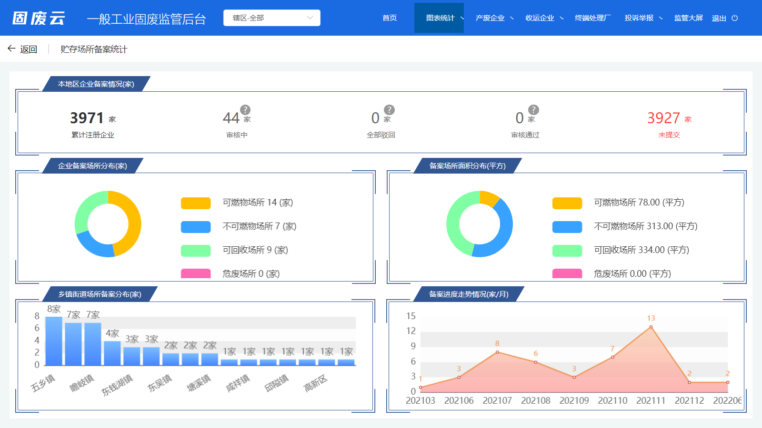Click the data point labeled 8 at 202107
Image resolution: width=762 pixels, height=428 pixels.
pos(497,352)
